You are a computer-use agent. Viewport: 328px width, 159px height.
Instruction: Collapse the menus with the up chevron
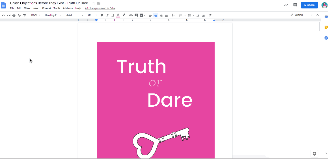(318, 15)
